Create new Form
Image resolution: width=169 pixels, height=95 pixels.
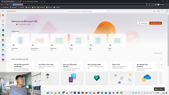[x=78, y=42]
